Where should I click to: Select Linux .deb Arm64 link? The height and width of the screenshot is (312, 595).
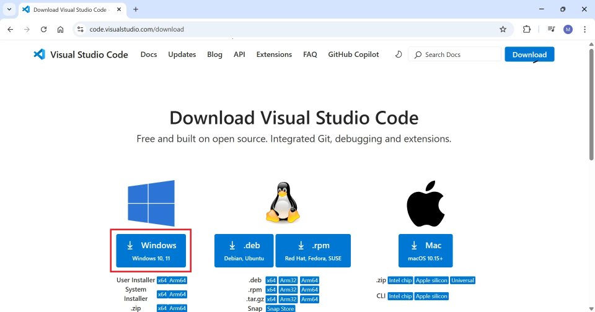[x=309, y=280]
